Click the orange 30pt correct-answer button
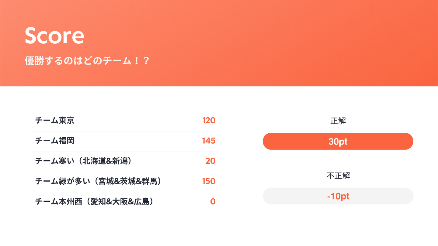438x246 pixels. [x=338, y=142]
